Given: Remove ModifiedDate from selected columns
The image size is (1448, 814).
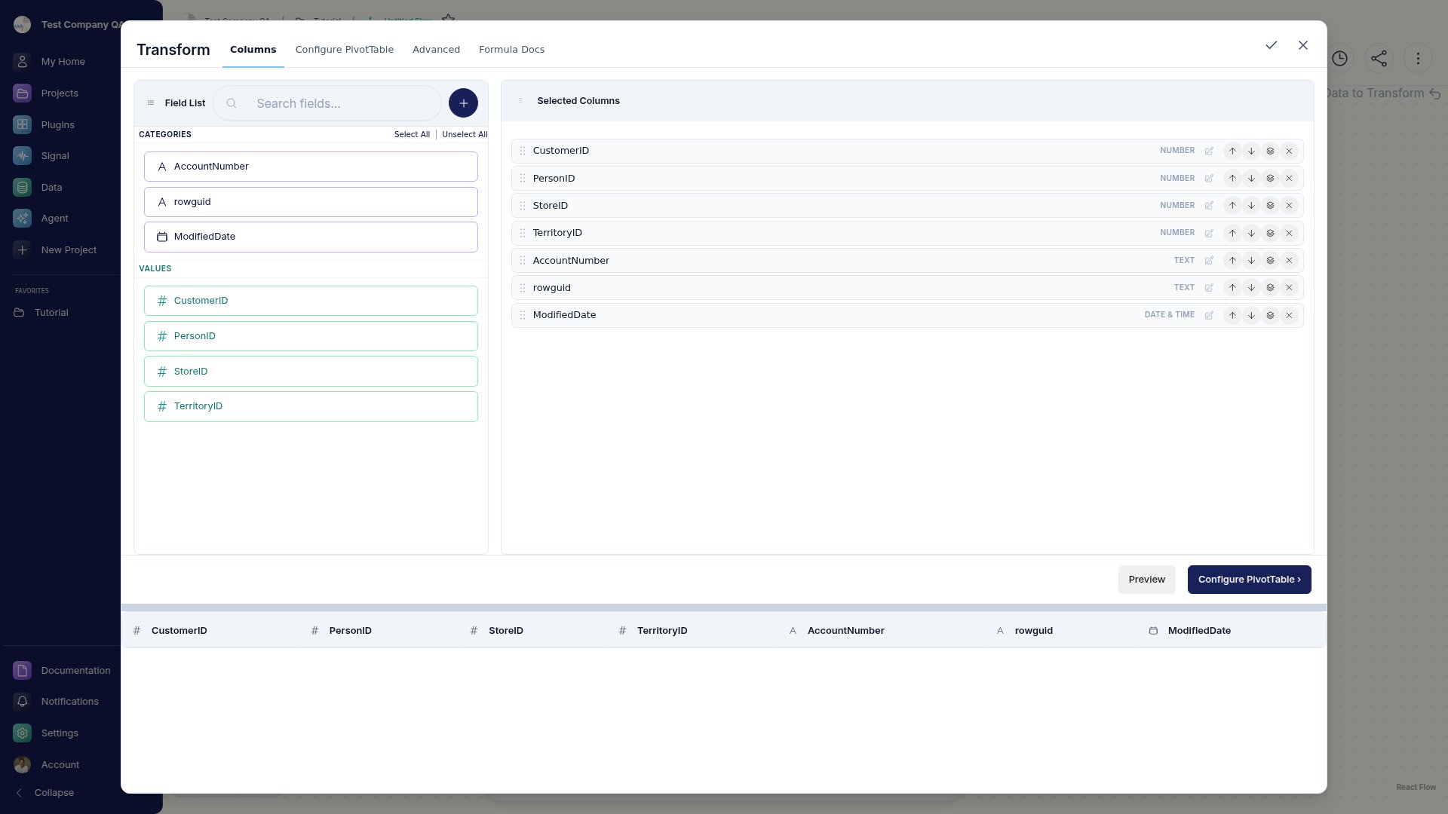Looking at the screenshot, I should point(1289,316).
